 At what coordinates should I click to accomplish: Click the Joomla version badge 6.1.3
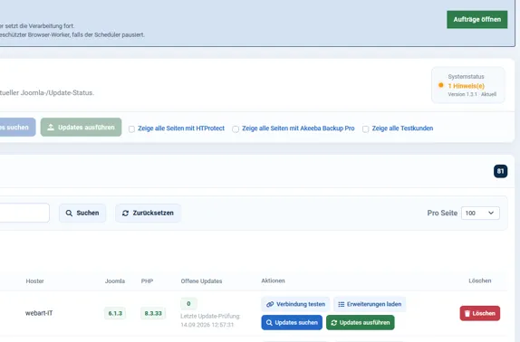tap(115, 313)
